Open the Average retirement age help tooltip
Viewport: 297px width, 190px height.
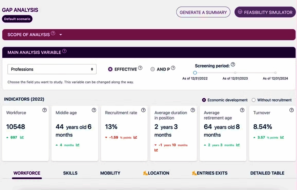242,110
